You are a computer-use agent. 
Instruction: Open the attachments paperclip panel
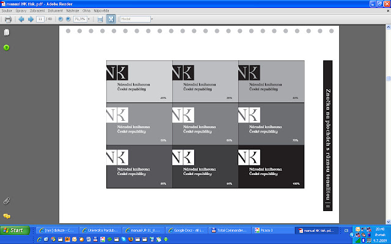7,201
